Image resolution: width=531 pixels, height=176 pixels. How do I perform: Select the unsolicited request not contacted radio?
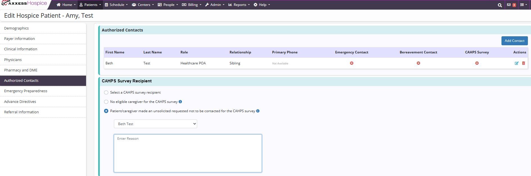106,111
